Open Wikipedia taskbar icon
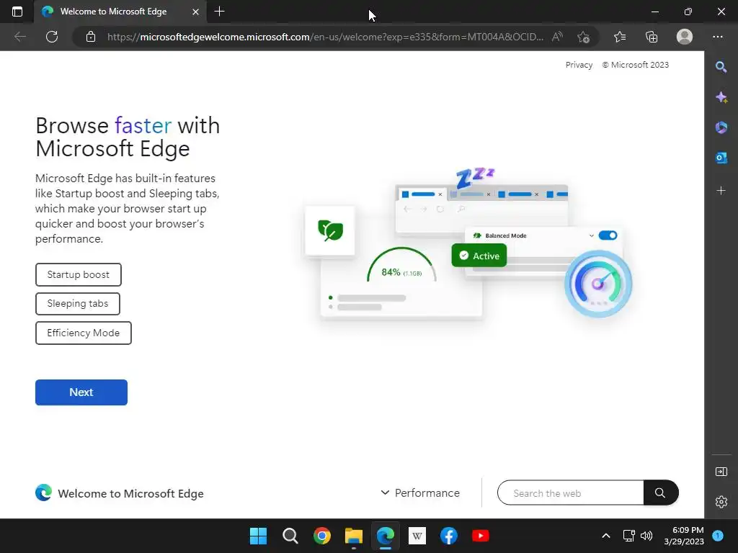This screenshot has width=738, height=553. [x=417, y=536]
